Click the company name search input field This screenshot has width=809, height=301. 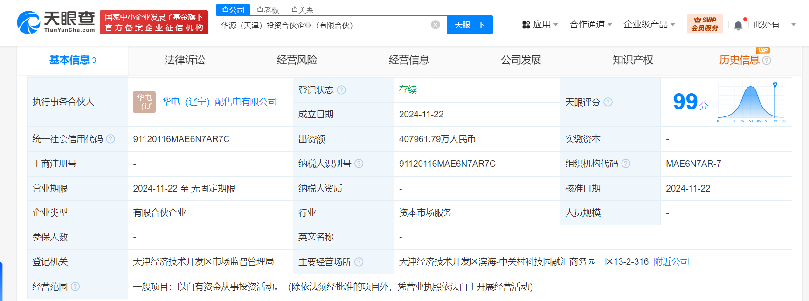[x=322, y=25]
